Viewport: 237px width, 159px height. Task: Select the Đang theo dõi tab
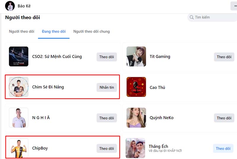tap(54, 31)
